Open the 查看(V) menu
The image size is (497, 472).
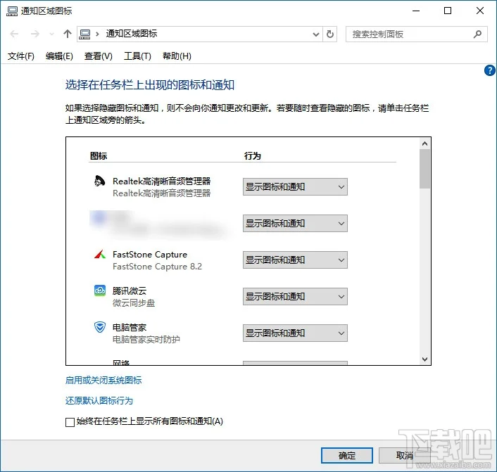(99, 56)
